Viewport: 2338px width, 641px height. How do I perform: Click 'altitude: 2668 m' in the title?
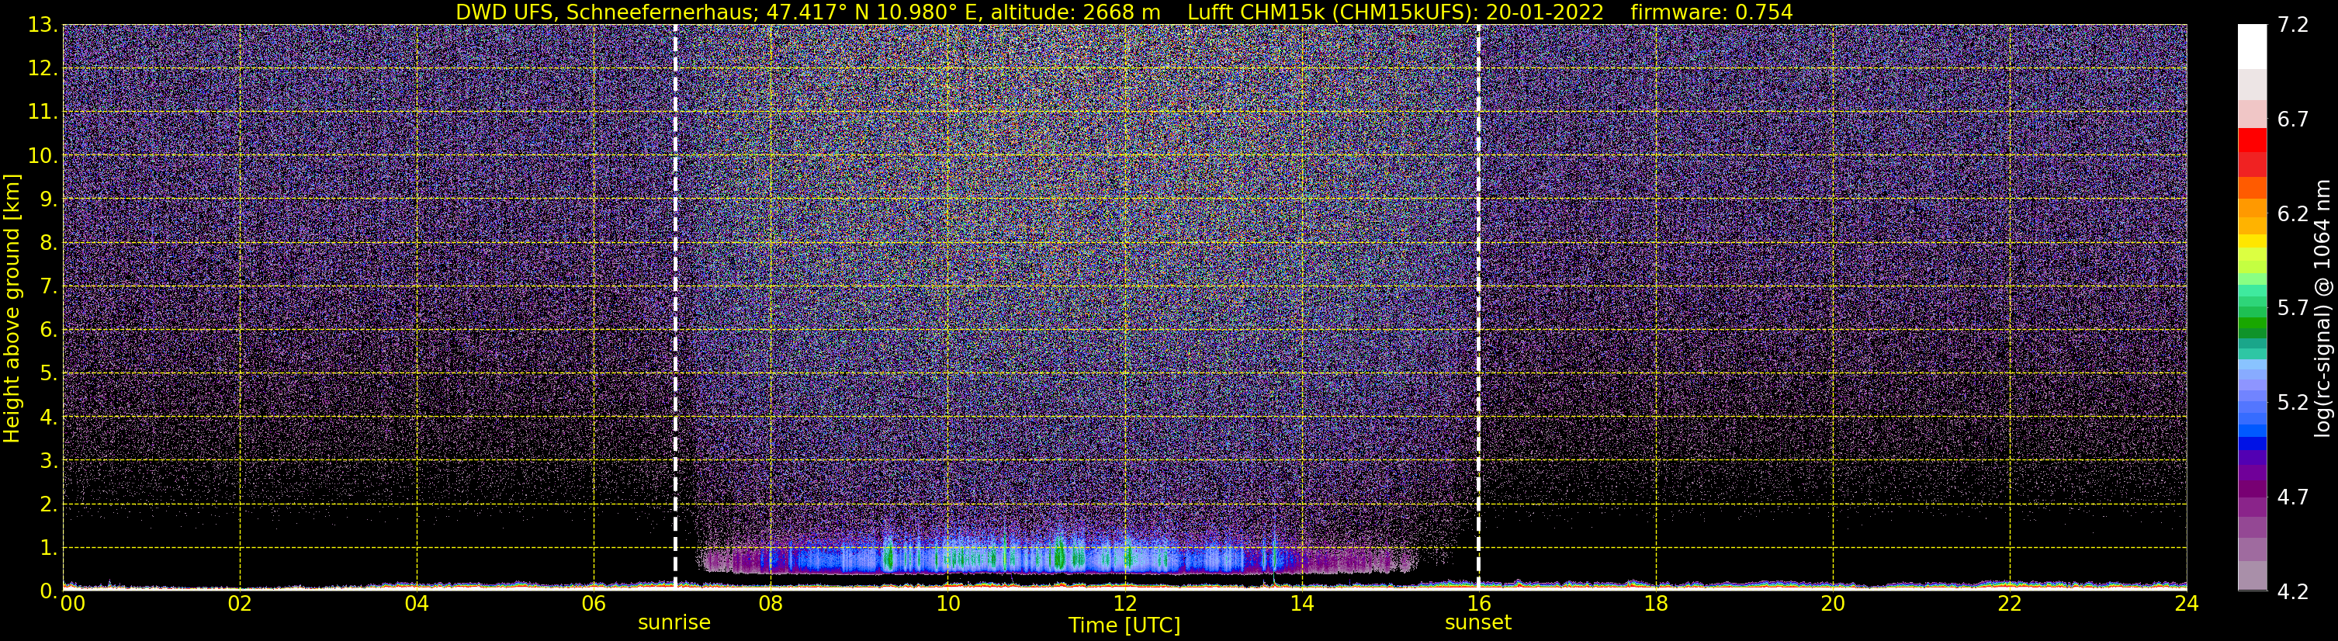tap(1075, 12)
